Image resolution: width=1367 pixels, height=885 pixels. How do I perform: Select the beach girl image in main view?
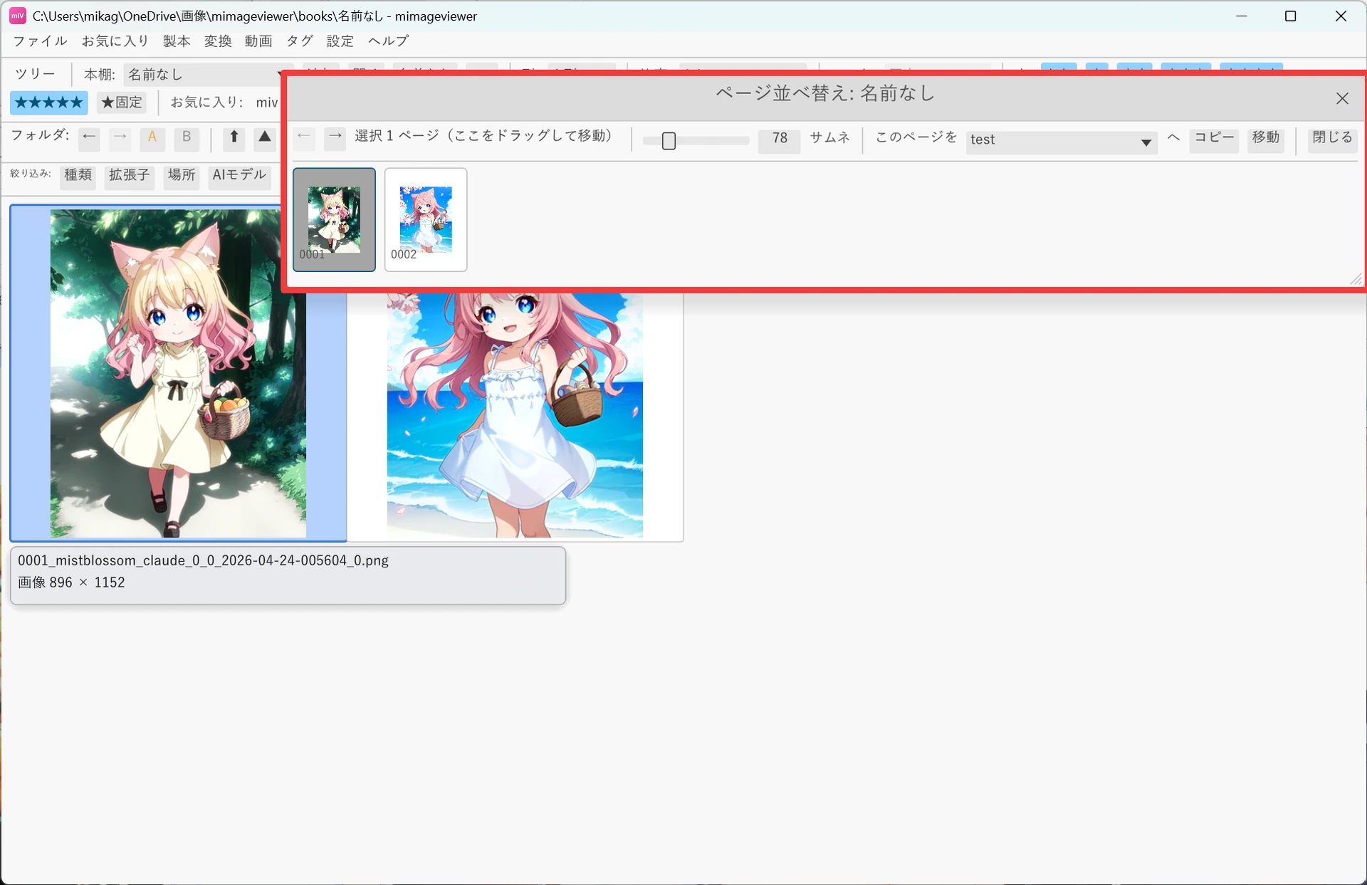(x=515, y=416)
